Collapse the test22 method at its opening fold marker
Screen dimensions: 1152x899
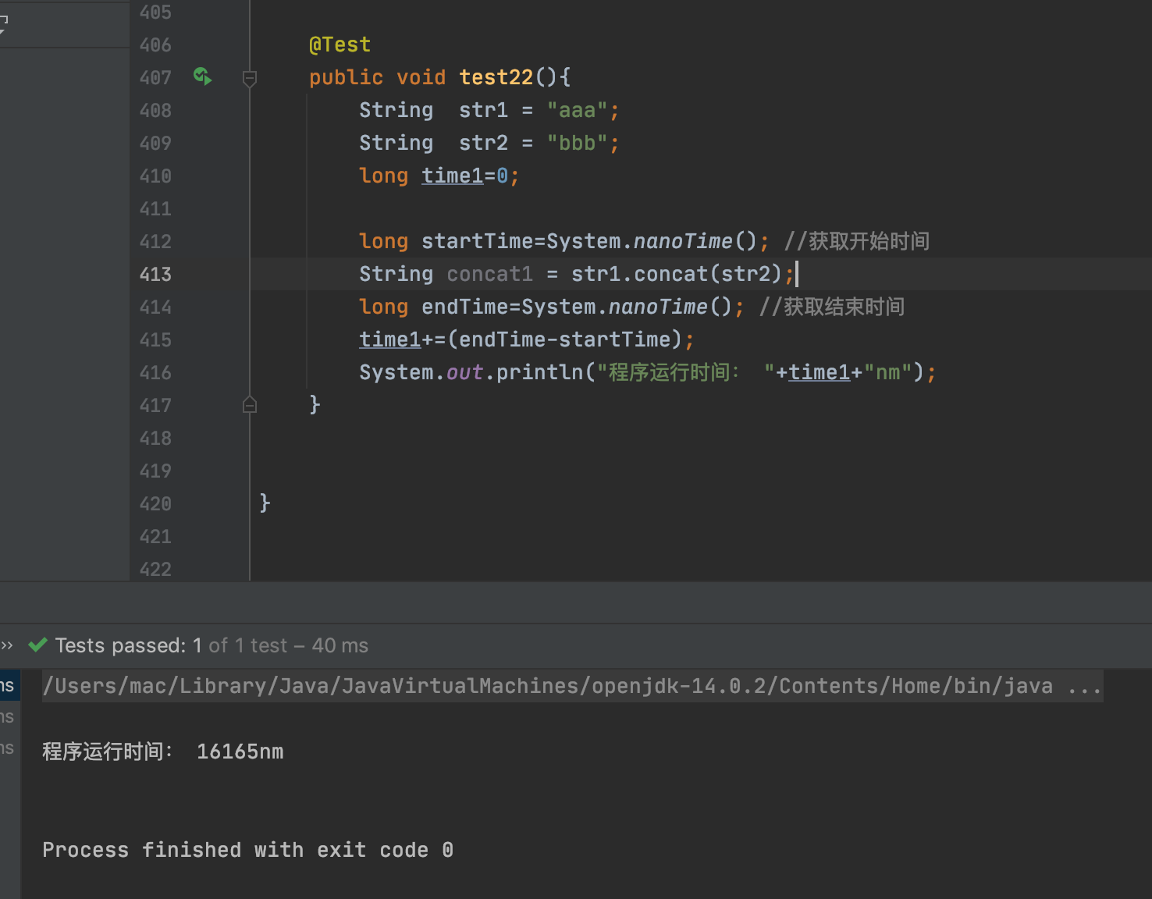[250, 78]
